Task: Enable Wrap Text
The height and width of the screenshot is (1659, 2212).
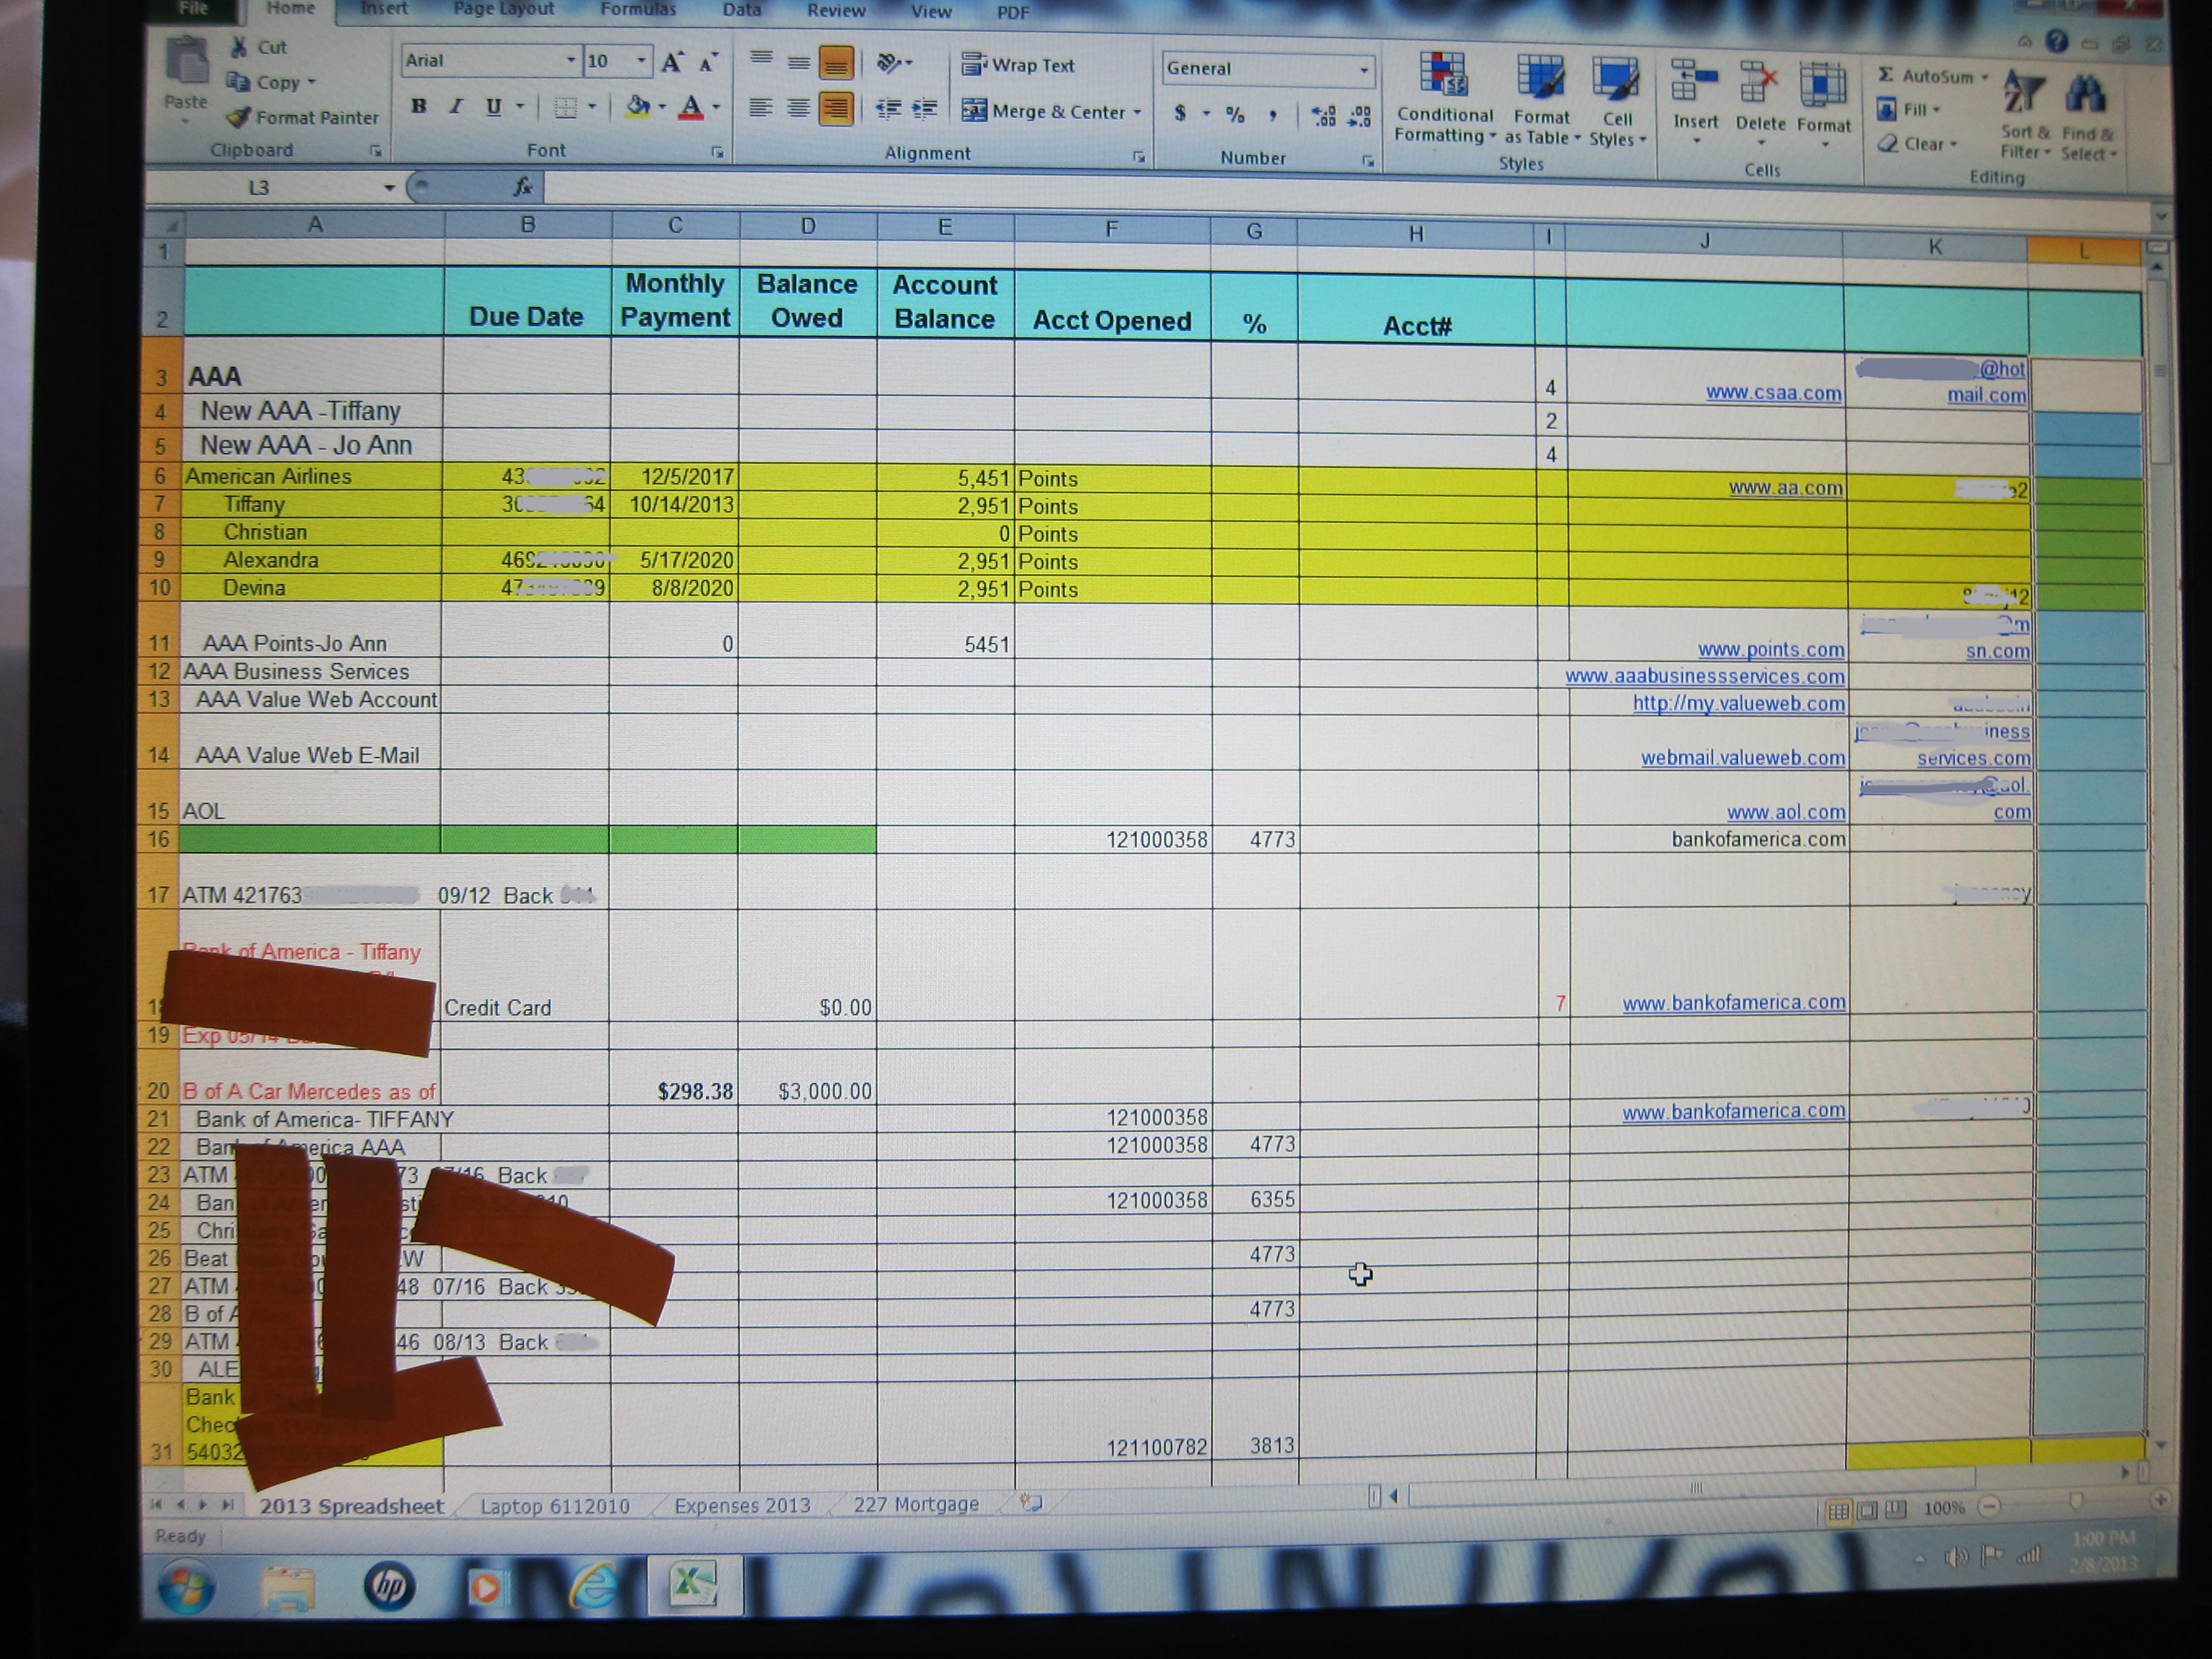Action: [x=1018, y=65]
